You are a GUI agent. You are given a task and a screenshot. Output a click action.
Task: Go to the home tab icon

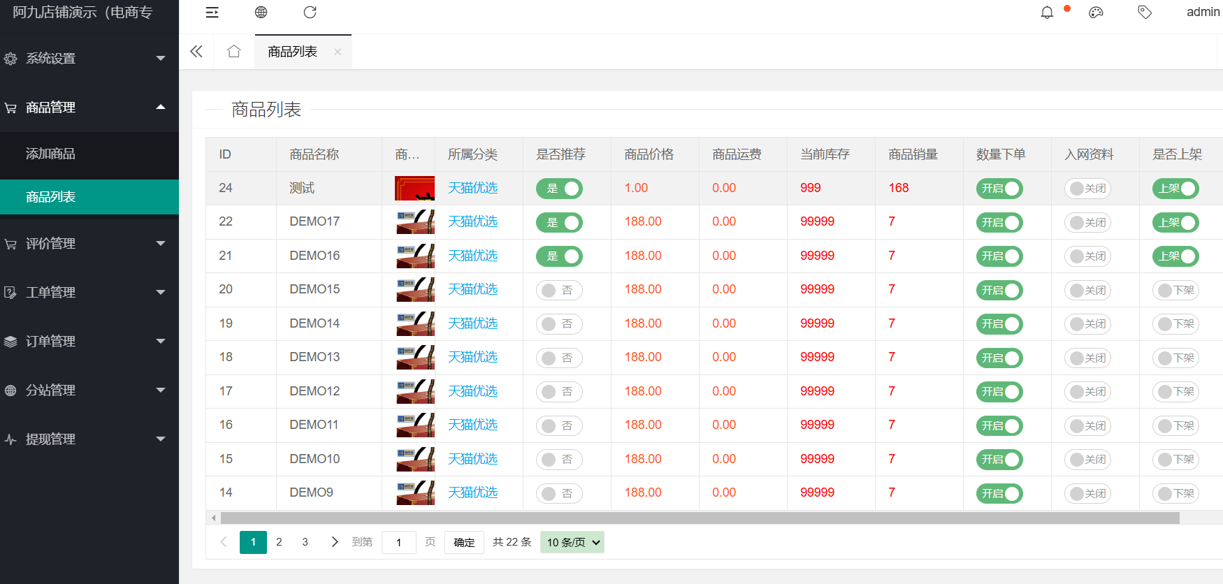[x=234, y=52]
